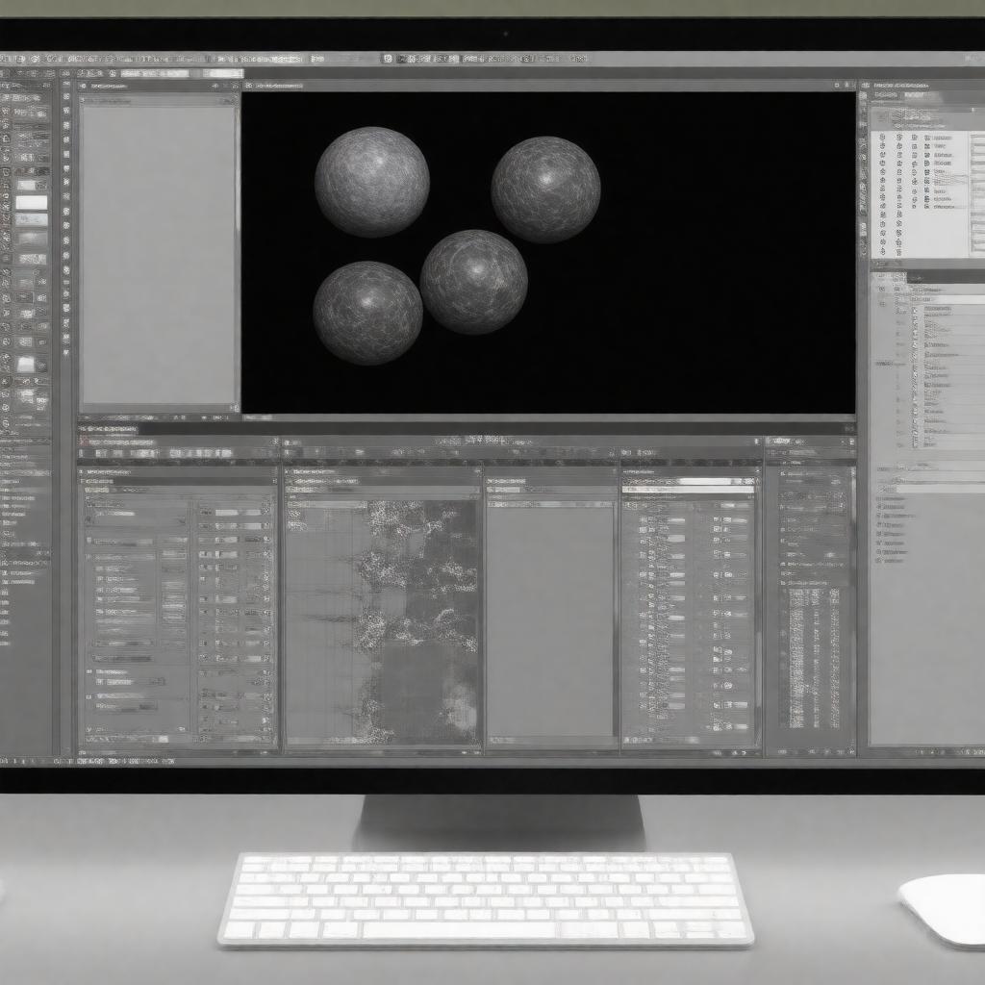
Task: Click the first icon in the top row of the right list panel
Action: 882,138
